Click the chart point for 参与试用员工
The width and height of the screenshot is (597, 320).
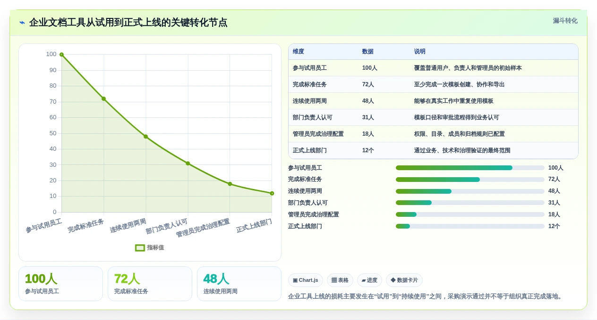point(61,55)
